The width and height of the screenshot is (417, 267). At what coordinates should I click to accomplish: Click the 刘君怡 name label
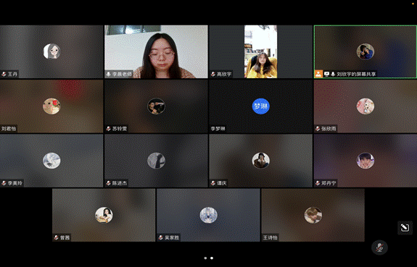click(9, 129)
